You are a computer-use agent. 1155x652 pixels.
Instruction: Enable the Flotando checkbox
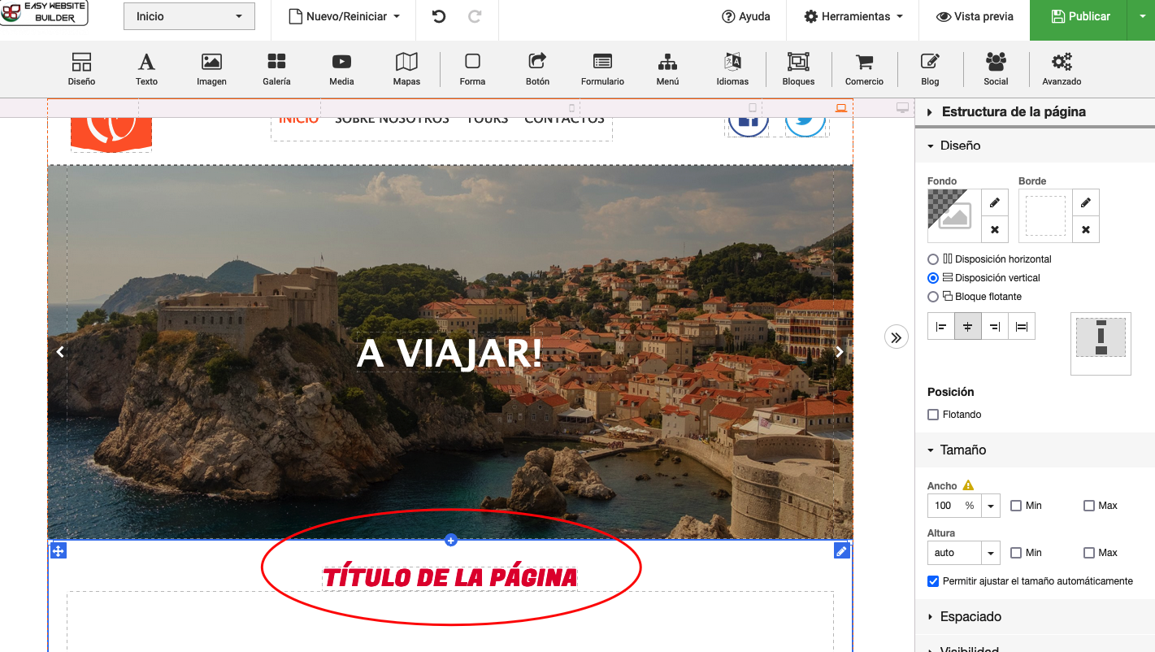(x=933, y=415)
